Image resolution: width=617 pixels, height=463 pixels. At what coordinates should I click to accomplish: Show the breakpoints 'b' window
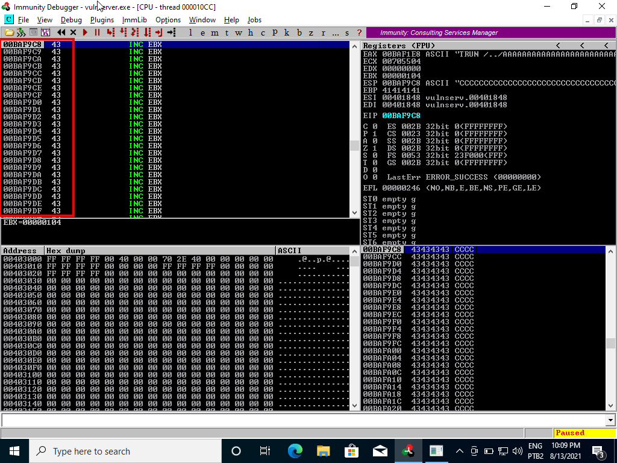pos(299,33)
